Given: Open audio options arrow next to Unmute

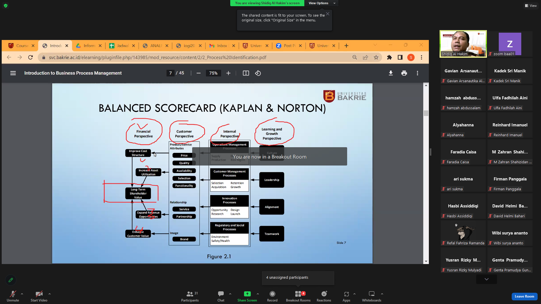Looking at the screenshot, I should click(22, 294).
